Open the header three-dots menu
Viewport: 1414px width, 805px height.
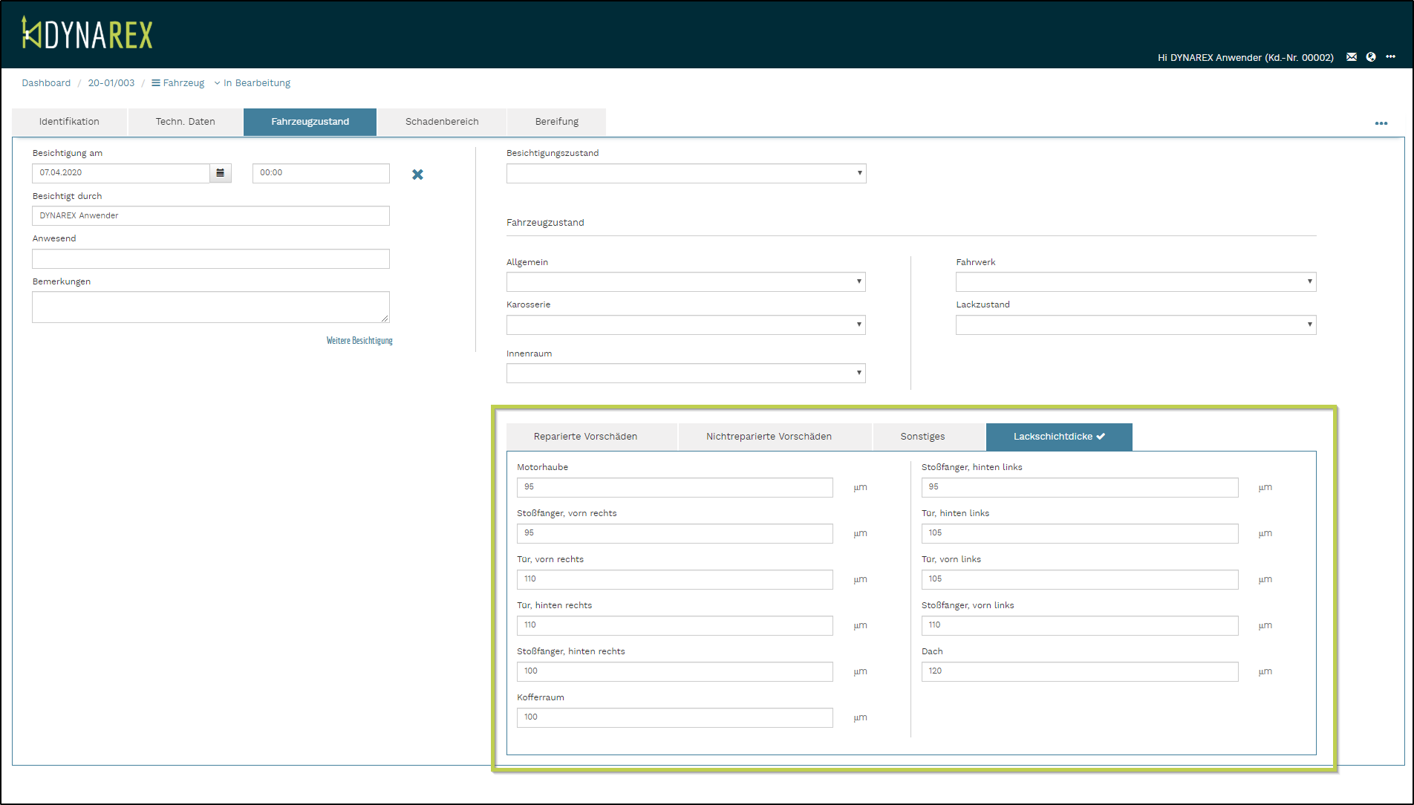(1390, 57)
